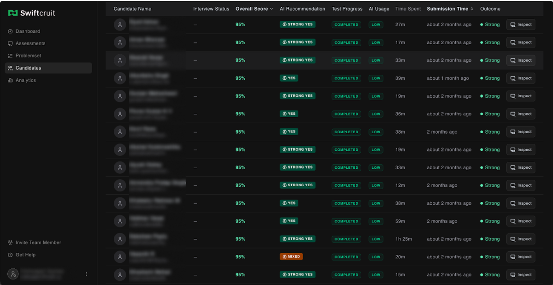Click the Swiftcruit logo icon

point(13,13)
